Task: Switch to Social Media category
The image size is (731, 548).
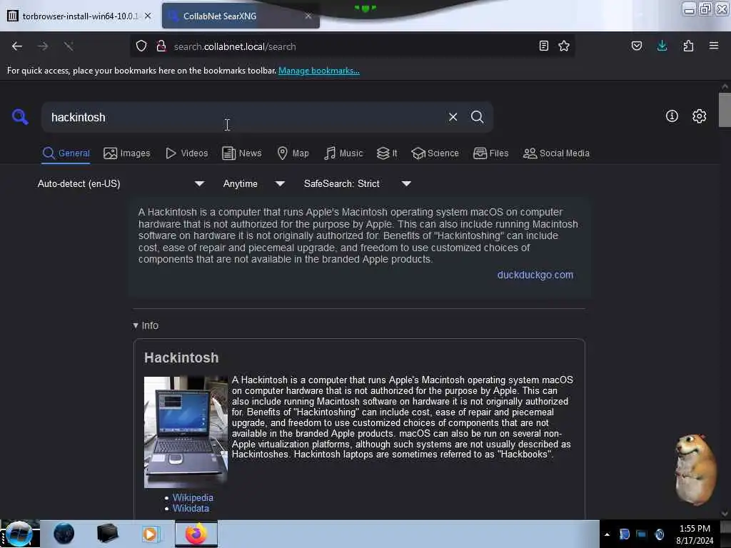Action: click(x=556, y=153)
